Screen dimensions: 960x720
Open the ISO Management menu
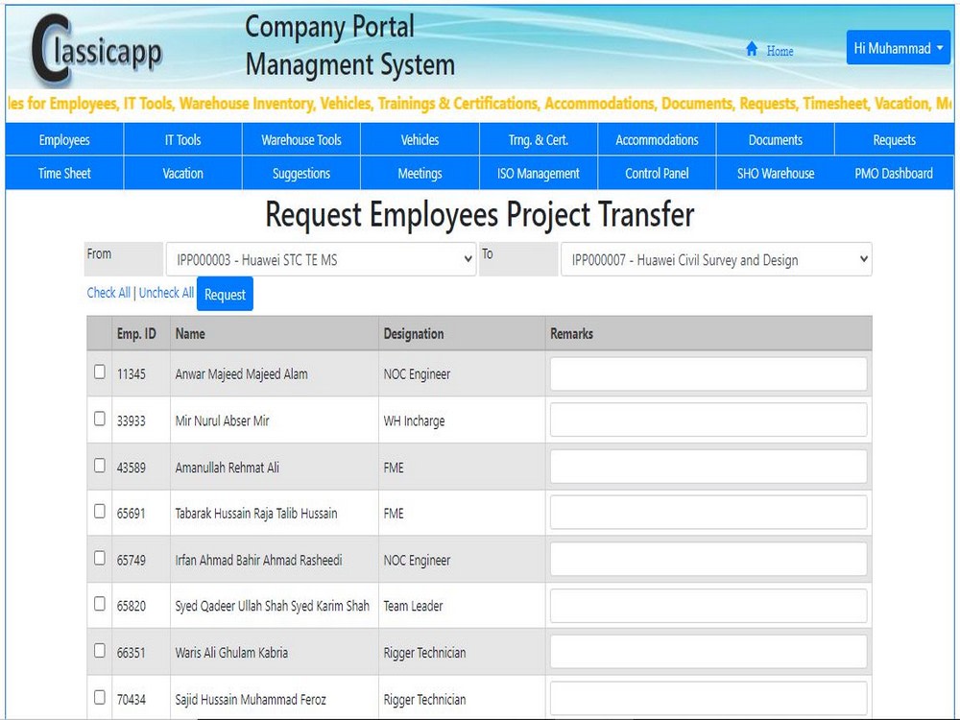tap(539, 173)
